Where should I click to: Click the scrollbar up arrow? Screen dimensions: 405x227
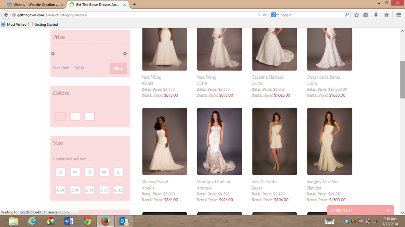click(x=402, y=30)
